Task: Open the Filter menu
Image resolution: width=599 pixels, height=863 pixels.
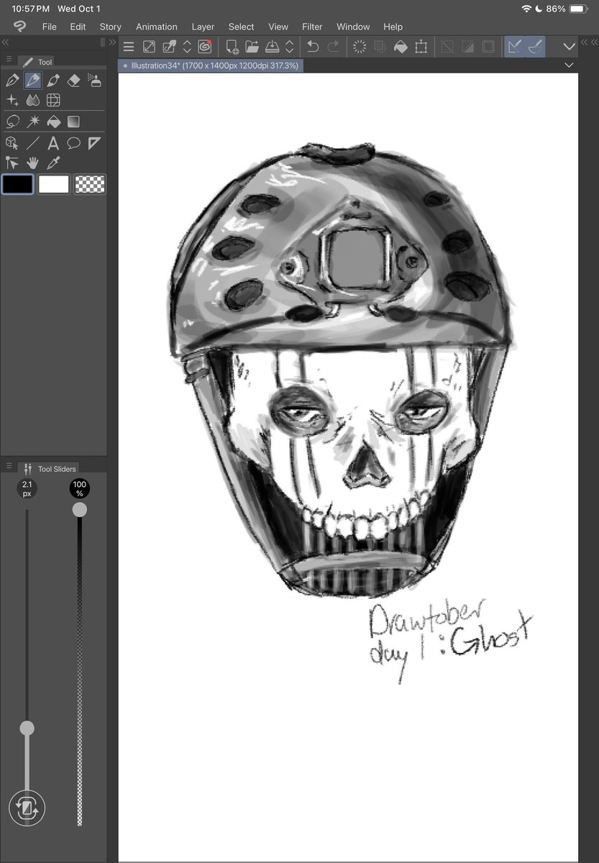Action: tap(312, 27)
